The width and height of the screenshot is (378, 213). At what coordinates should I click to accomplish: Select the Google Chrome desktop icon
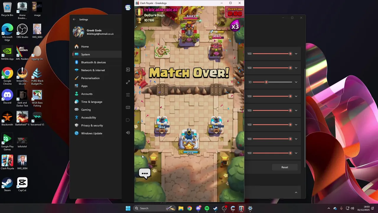point(7,76)
